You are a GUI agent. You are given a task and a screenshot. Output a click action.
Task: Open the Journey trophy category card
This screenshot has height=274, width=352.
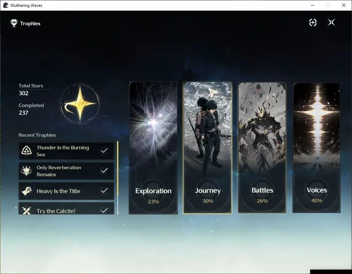click(208, 148)
